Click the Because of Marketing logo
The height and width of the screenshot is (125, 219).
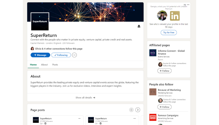153,92
